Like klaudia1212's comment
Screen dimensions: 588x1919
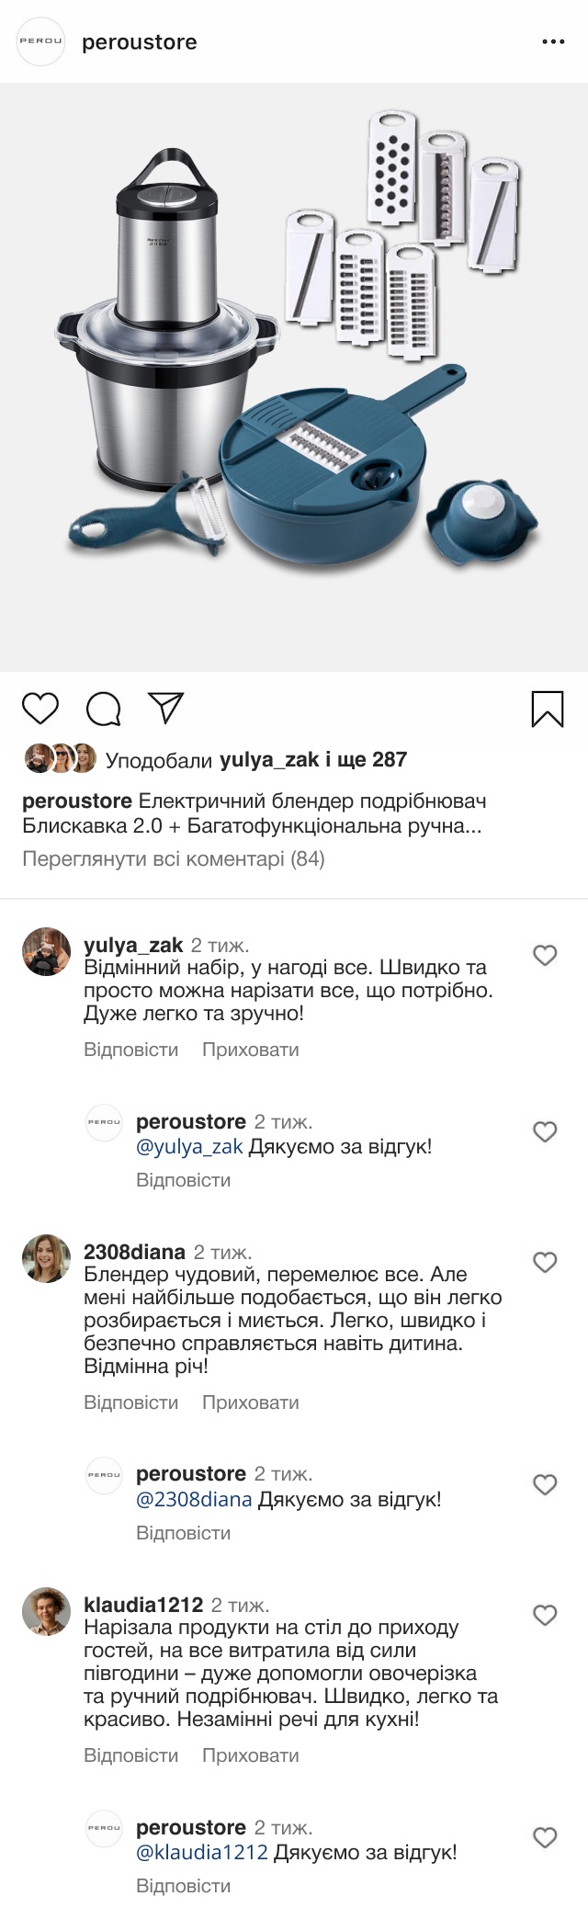(x=546, y=1616)
